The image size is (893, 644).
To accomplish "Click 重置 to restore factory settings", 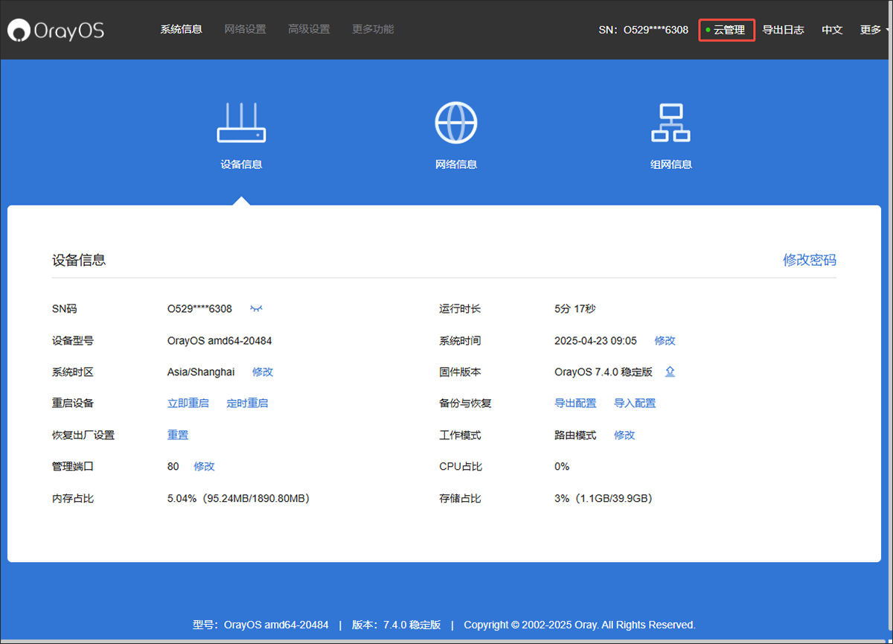I will [178, 436].
